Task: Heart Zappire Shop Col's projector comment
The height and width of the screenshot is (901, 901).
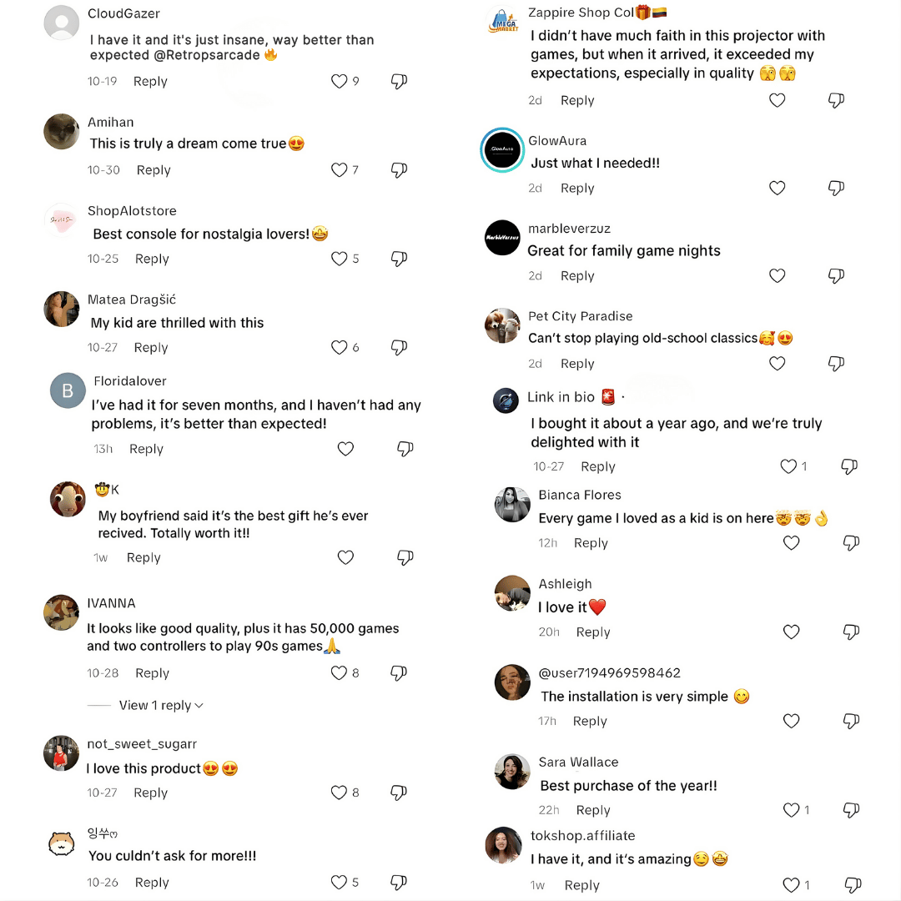Action: (x=777, y=100)
